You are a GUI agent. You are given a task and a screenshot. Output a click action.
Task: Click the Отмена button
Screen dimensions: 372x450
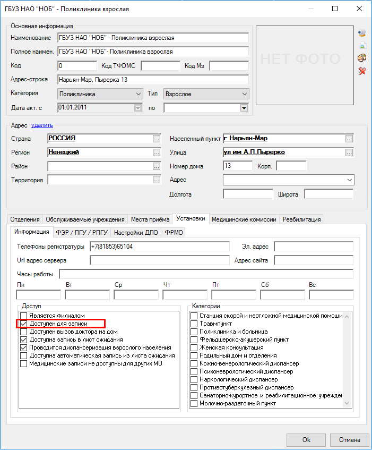coord(349,440)
